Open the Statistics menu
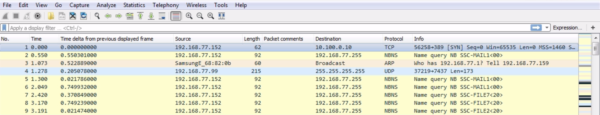The height and width of the screenshot is (115, 600). tap(134, 5)
